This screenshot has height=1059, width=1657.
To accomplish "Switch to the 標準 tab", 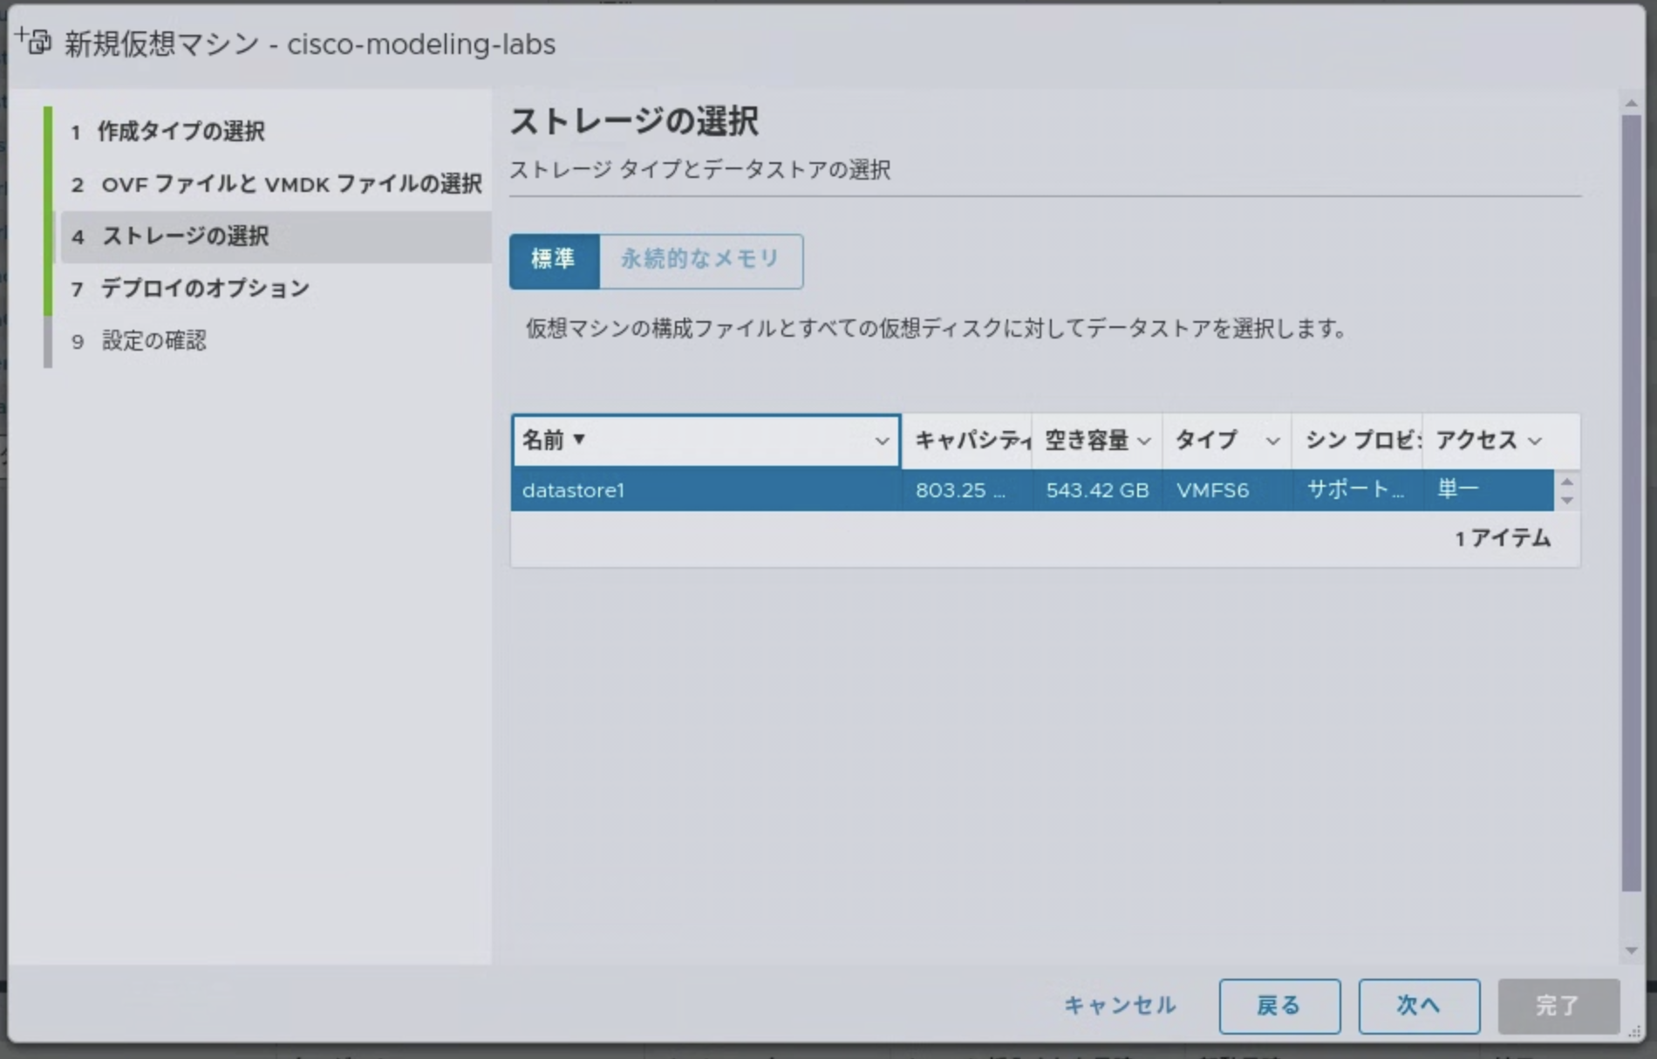I will pyautogui.click(x=554, y=261).
